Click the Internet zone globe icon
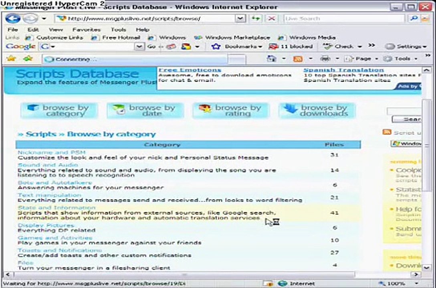 pyautogui.click(x=282, y=283)
